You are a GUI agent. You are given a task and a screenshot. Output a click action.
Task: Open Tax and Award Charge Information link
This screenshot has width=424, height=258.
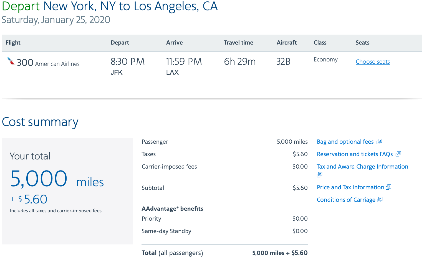pyautogui.click(x=362, y=167)
